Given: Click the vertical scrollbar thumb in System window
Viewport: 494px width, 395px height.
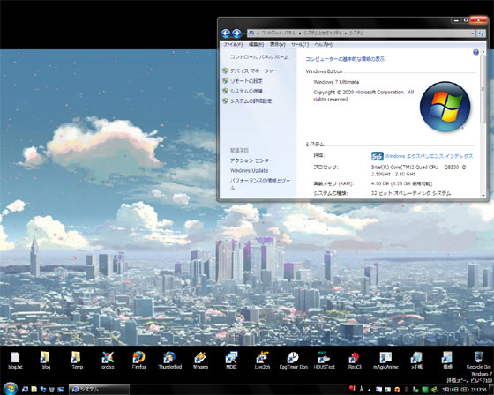Looking at the screenshot, I should pos(483,89).
